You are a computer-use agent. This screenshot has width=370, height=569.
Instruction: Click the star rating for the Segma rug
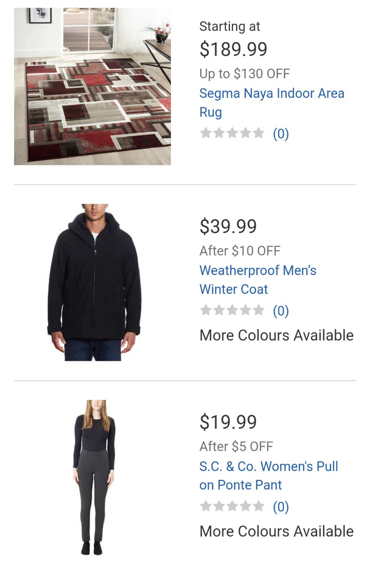(232, 133)
